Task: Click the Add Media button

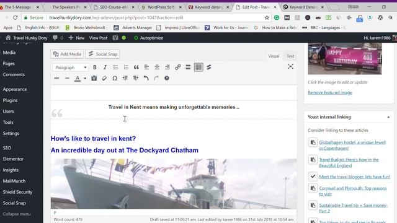Action: click(x=67, y=54)
